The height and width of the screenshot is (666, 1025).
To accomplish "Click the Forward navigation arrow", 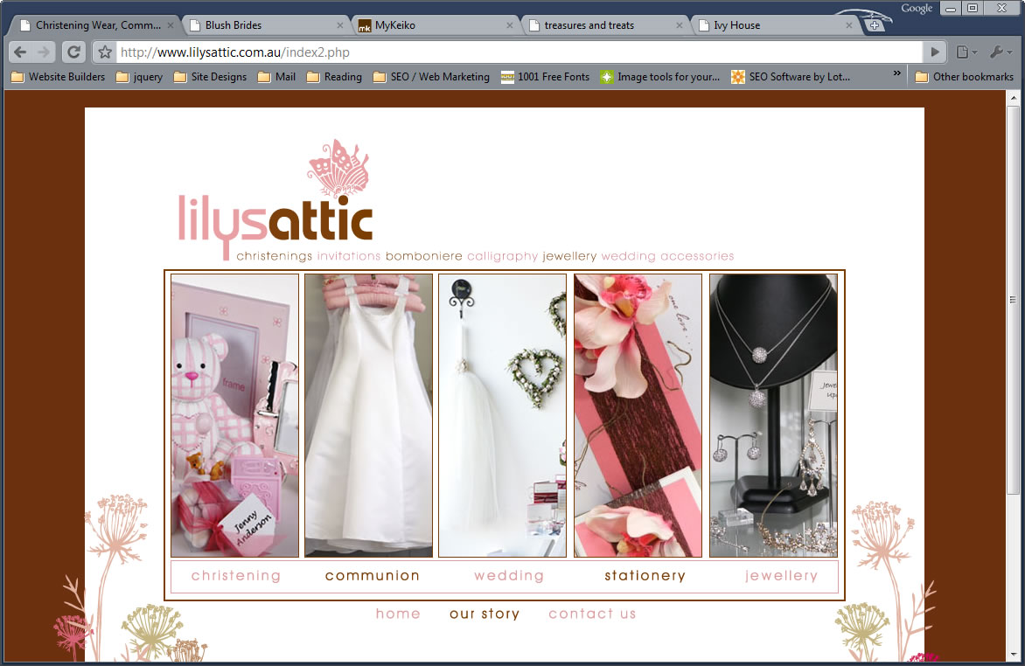I will click(45, 52).
